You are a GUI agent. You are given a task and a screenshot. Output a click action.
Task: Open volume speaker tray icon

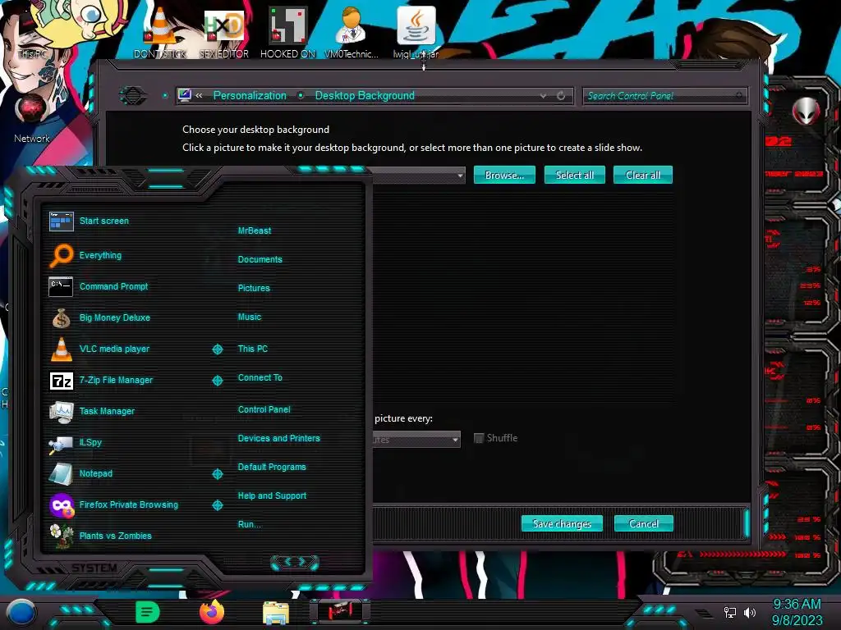point(749,612)
